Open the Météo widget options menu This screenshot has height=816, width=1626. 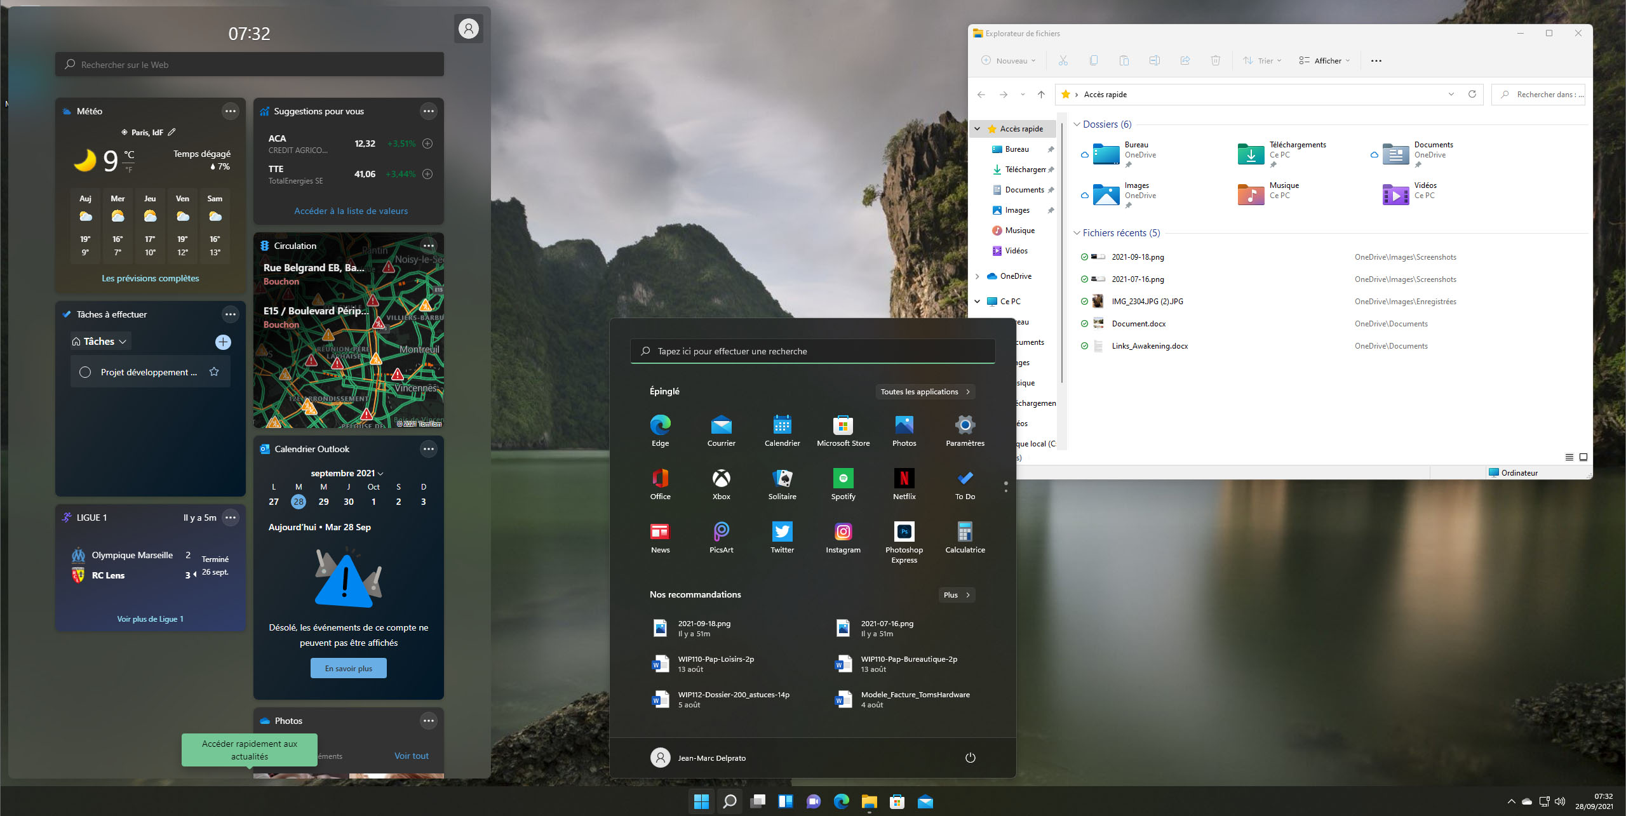coord(231,111)
